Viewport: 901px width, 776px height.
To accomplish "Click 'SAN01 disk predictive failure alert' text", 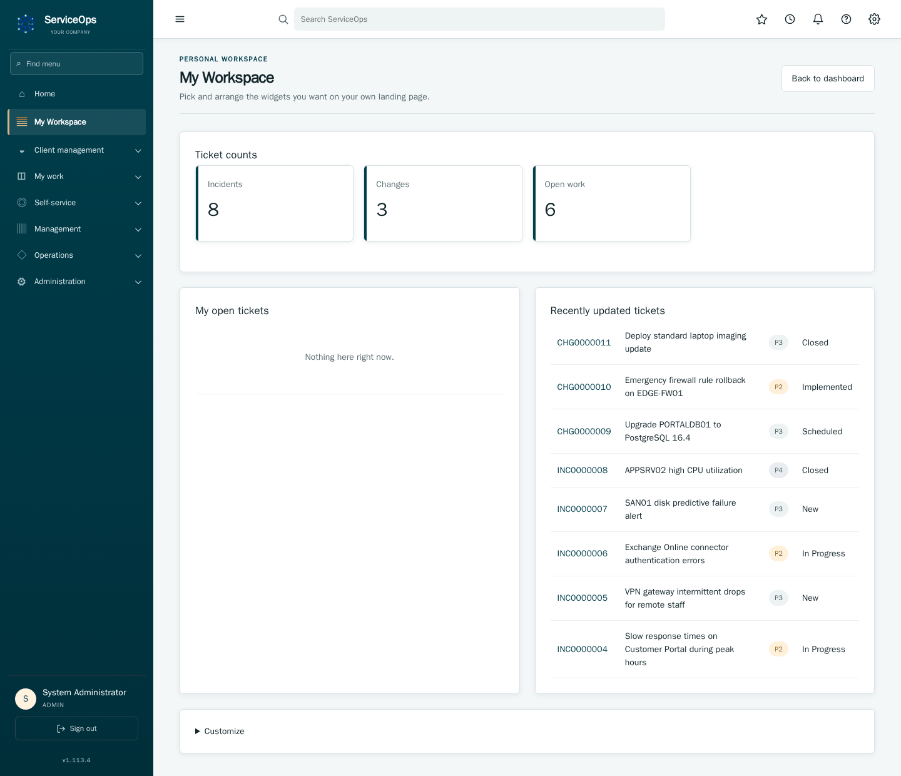I will [x=680, y=509].
